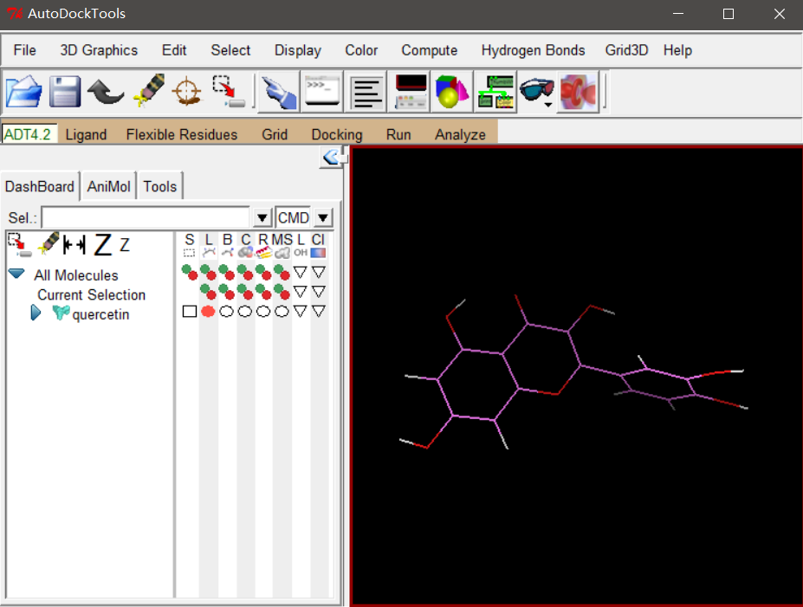Toggle select for All Molecules row
The image size is (803, 607).
click(x=190, y=272)
